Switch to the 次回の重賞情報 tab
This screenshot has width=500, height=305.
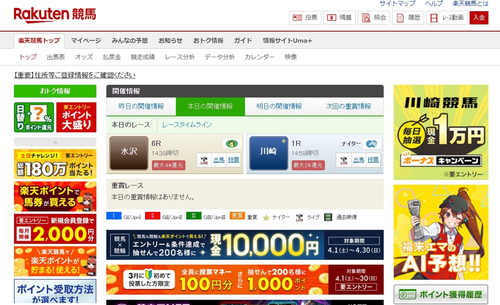click(349, 106)
